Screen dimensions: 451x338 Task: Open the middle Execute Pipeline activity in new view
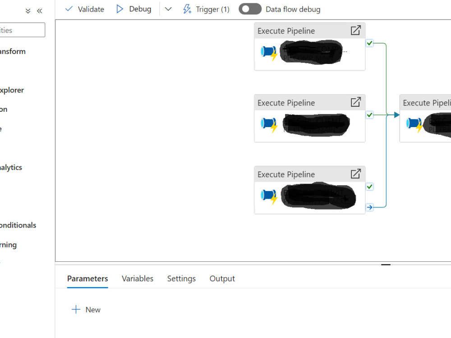click(x=356, y=102)
